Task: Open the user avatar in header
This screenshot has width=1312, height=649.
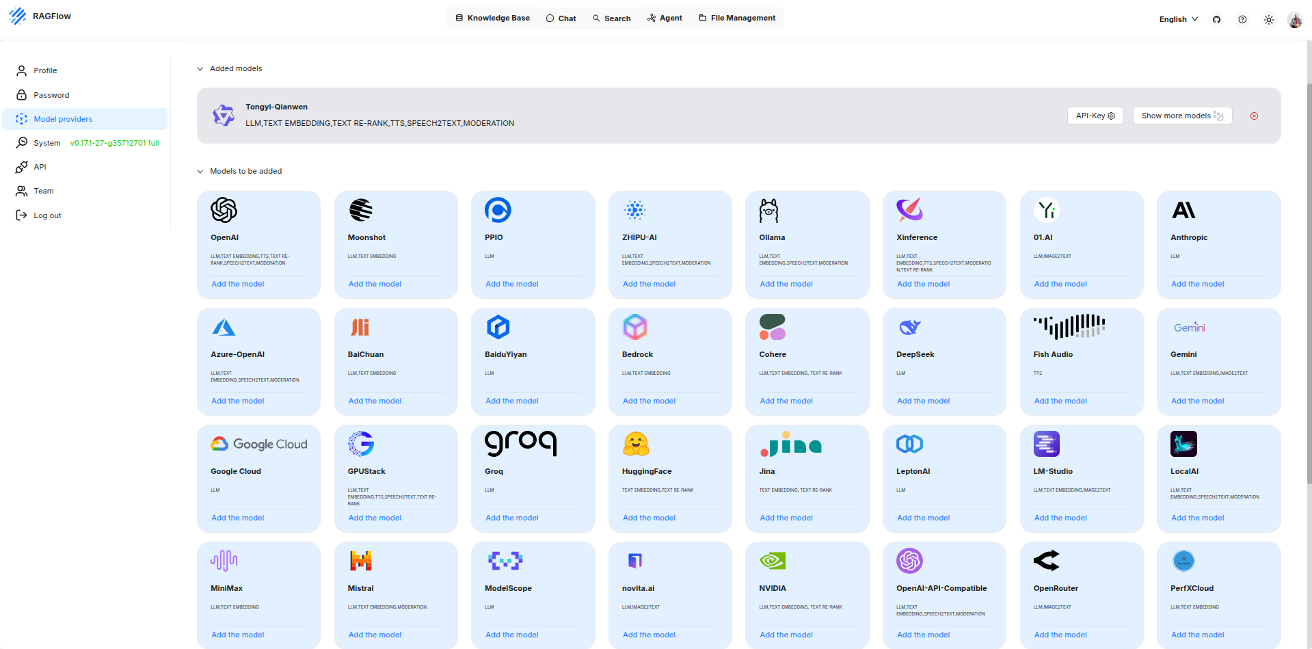Action: click(x=1295, y=20)
